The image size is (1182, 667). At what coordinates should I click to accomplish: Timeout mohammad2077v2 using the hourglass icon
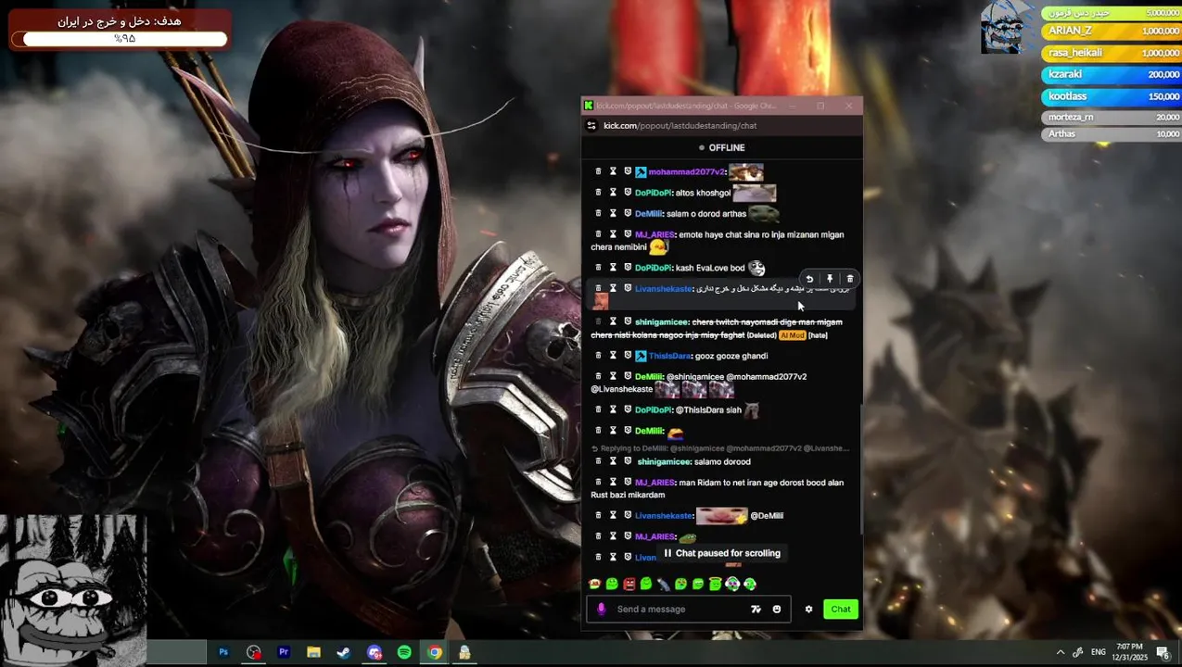[x=613, y=171]
